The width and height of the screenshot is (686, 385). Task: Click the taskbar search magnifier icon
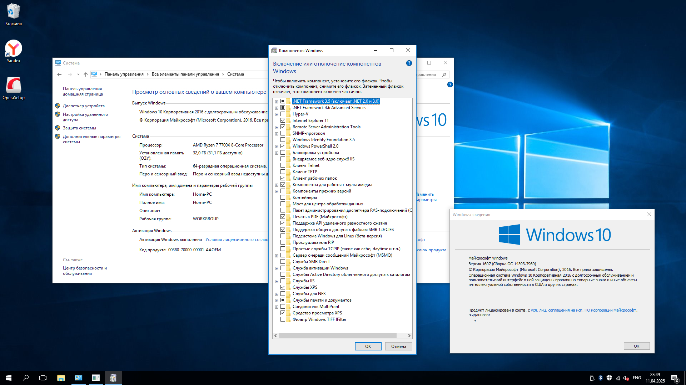point(26,378)
